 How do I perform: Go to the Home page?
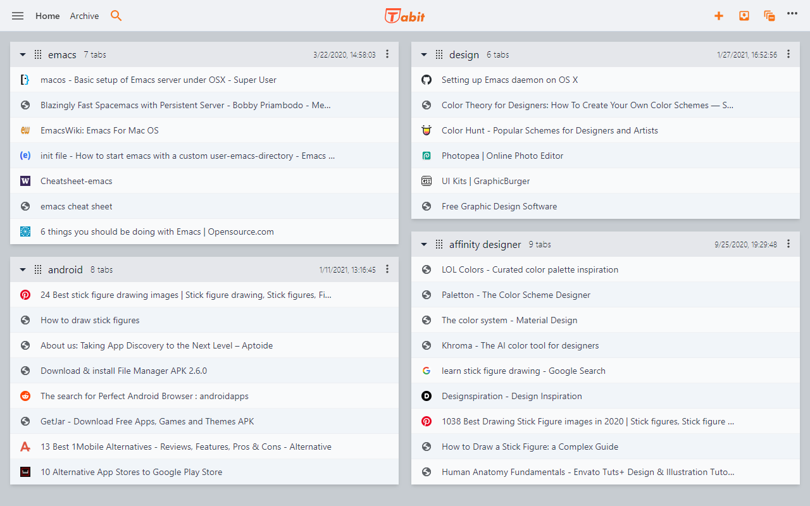[47, 16]
